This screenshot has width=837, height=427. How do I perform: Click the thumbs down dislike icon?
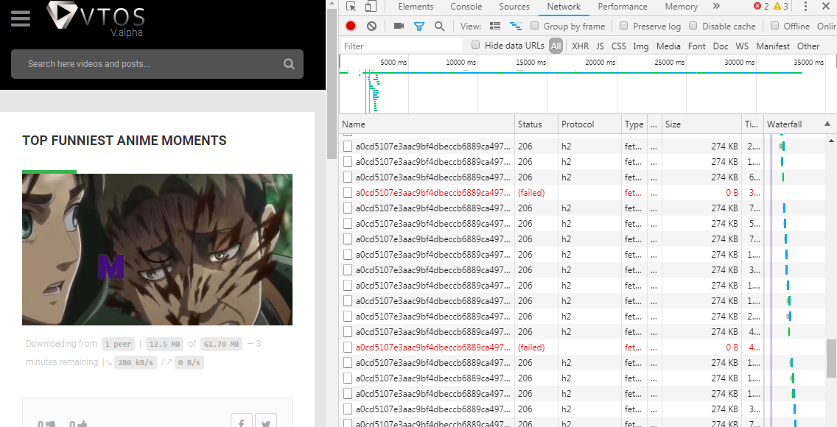(x=50, y=424)
